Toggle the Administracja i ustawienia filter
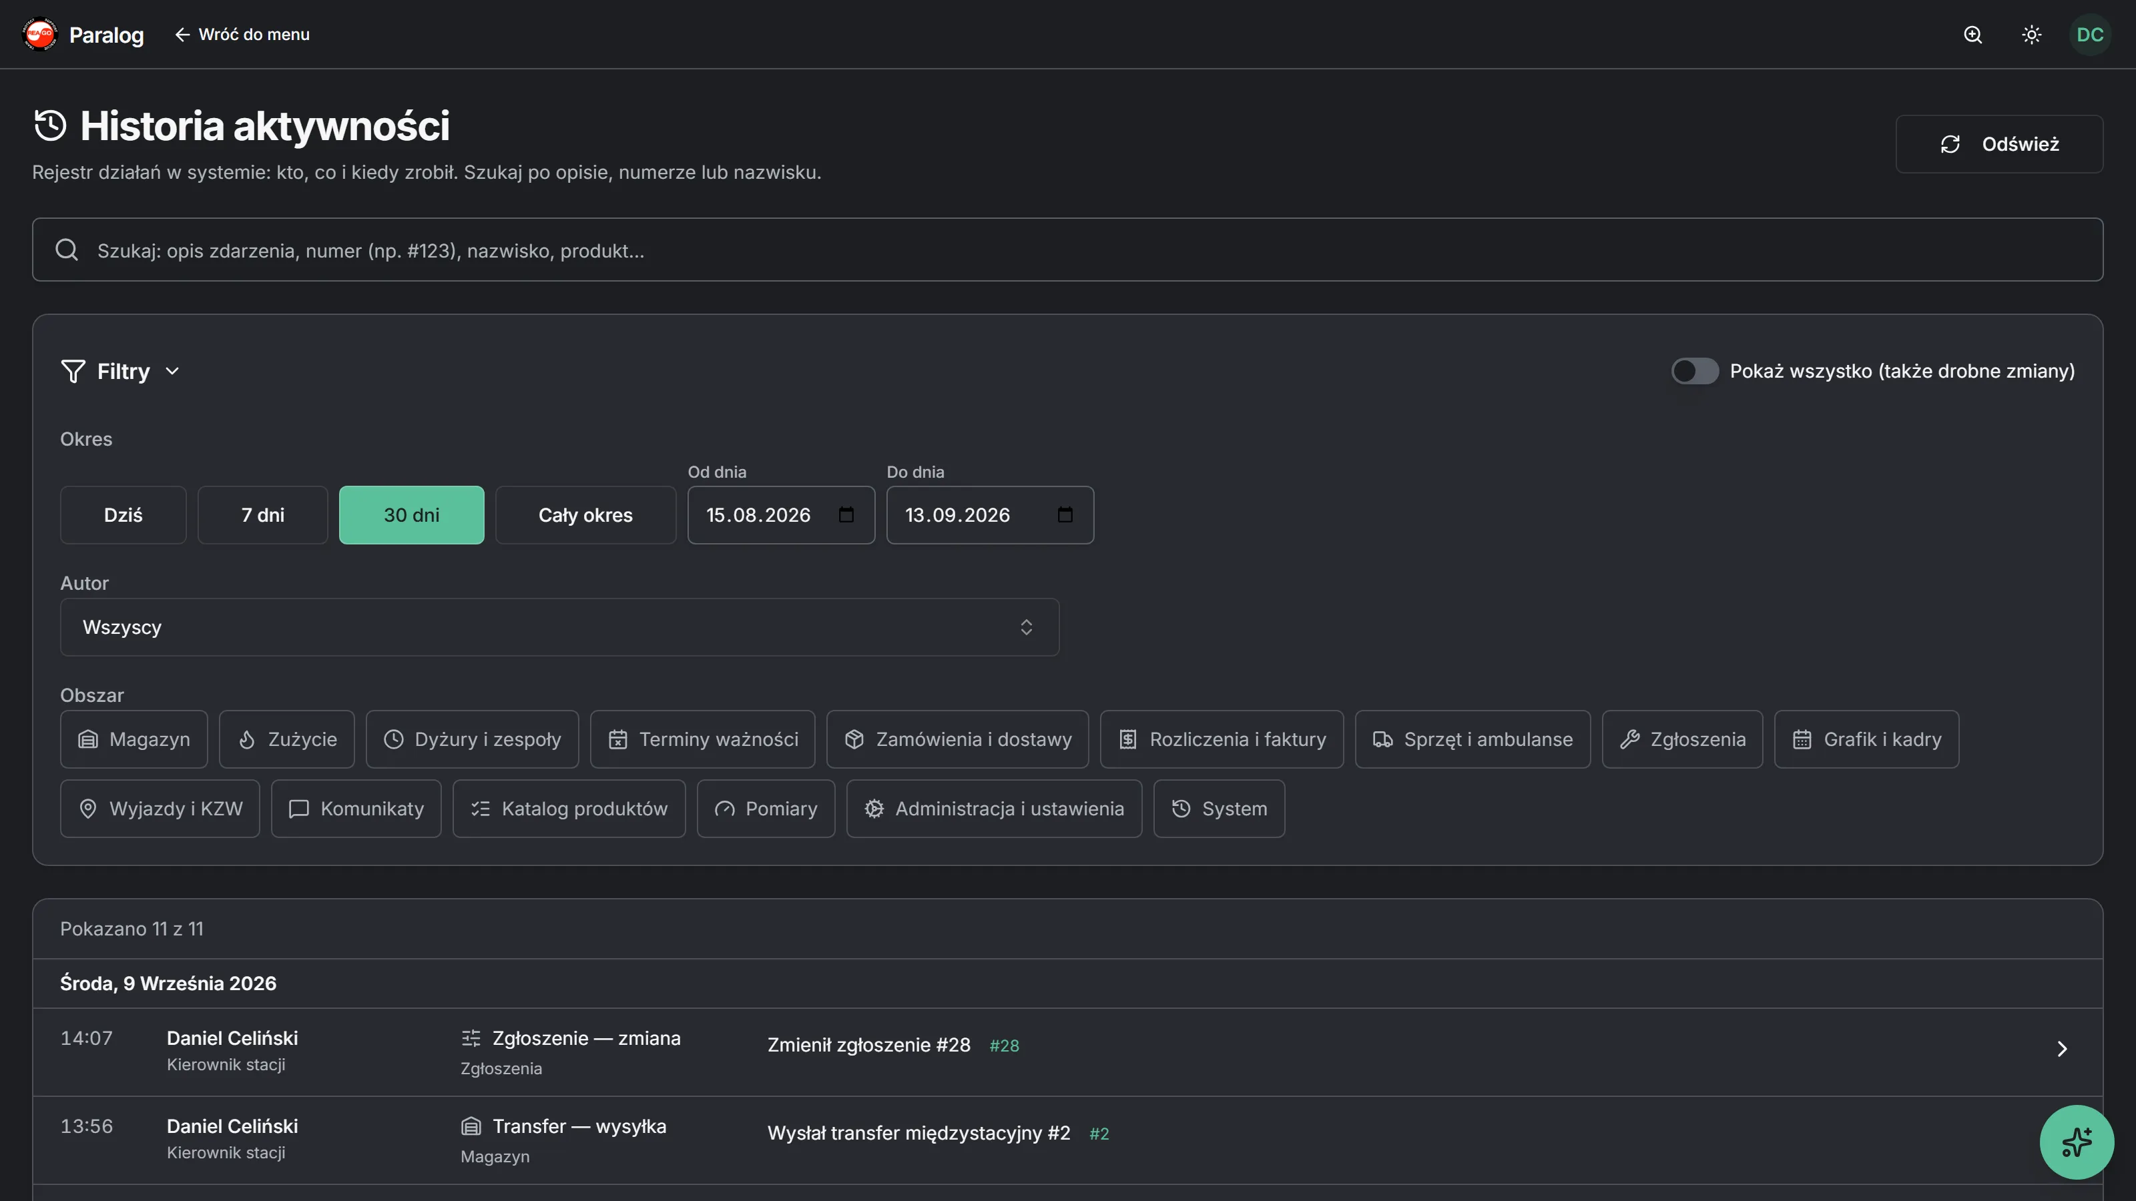The image size is (2136, 1201). tap(994, 809)
